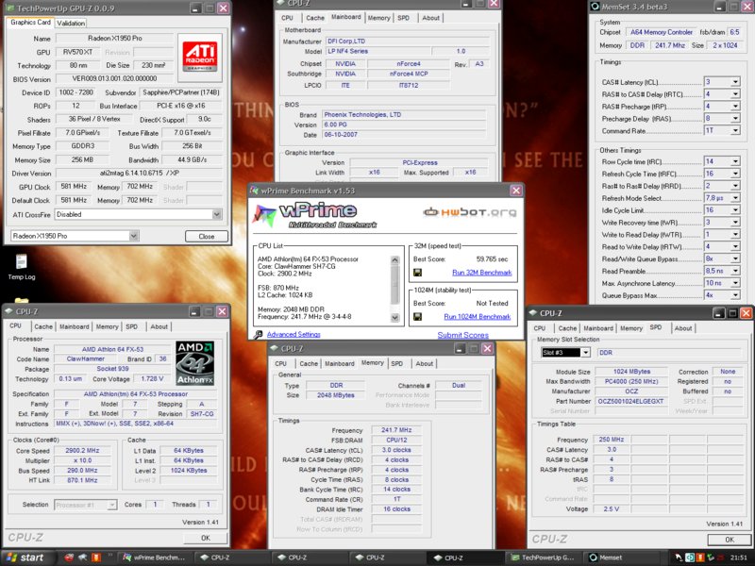Open the Refresh Mode Select dropdown
This screenshot has width=755, height=566.
click(x=735, y=198)
